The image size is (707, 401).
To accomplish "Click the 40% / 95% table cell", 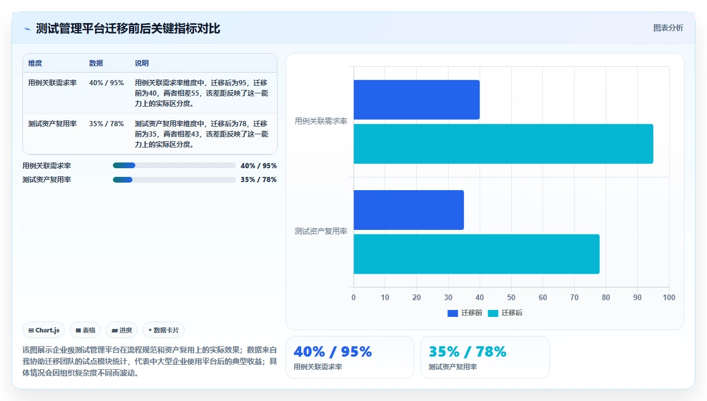I will tap(107, 83).
